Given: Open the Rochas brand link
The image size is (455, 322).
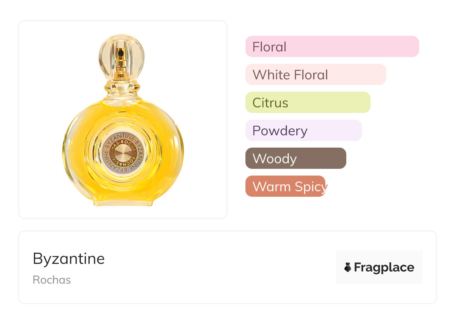Looking at the screenshot, I should [52, 280].
